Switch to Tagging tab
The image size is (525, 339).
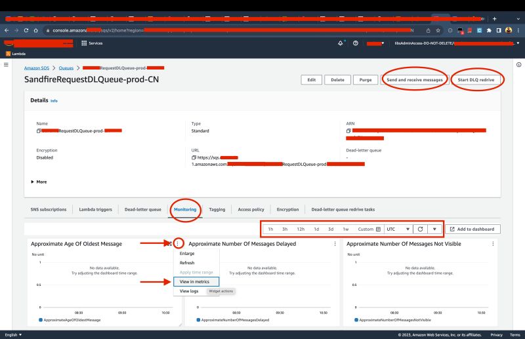(217, 209)
